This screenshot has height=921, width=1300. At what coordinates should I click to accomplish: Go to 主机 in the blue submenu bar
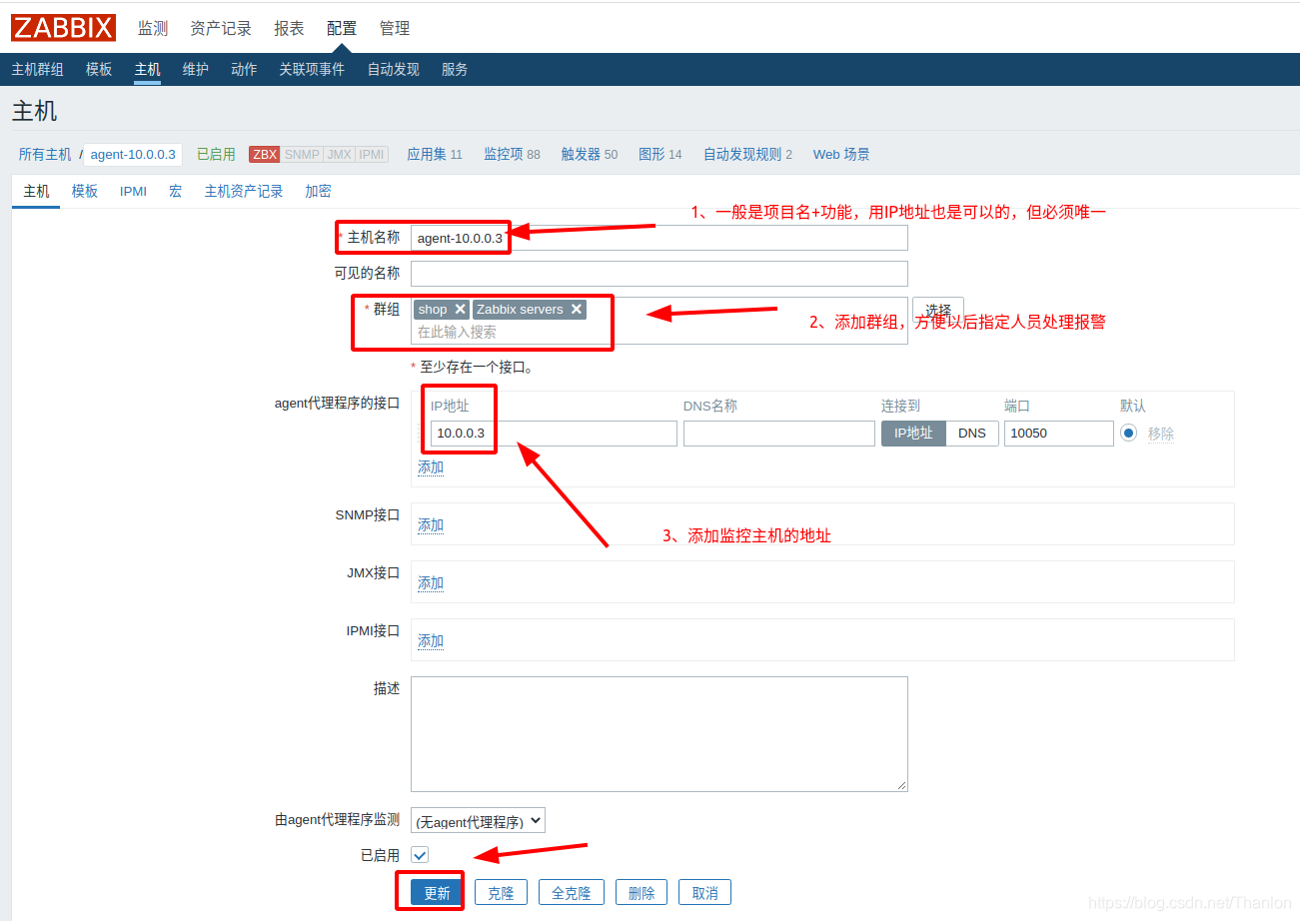[x=147, y=69]
